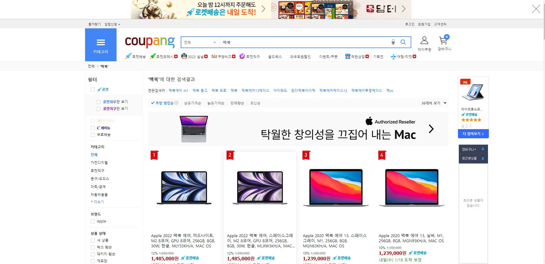Screen dimensions: 545x264
Task: Open the 장바구니 shopping cart icon
Action: (444, 41)
